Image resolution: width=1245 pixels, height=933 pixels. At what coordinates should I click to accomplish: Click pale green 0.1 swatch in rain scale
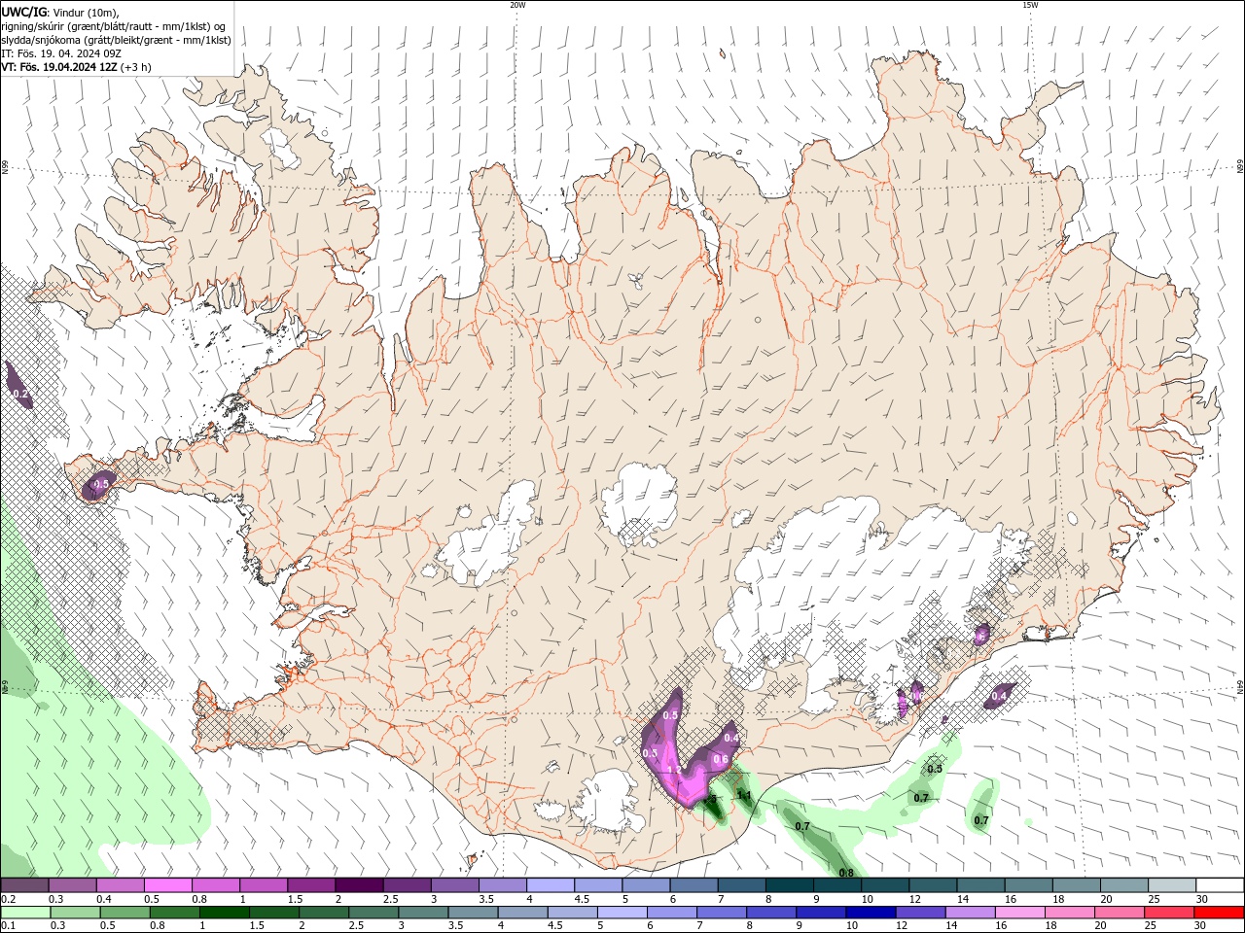[x=25, y=913]
